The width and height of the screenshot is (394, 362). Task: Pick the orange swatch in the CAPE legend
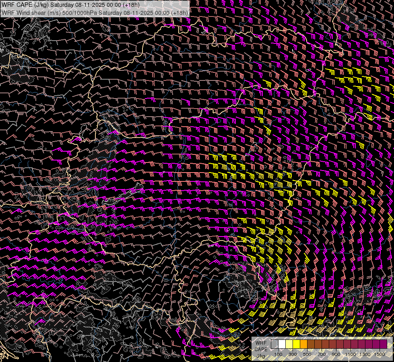[303, 344]
